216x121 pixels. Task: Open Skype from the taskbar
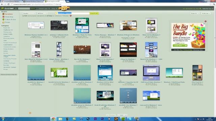130,119
